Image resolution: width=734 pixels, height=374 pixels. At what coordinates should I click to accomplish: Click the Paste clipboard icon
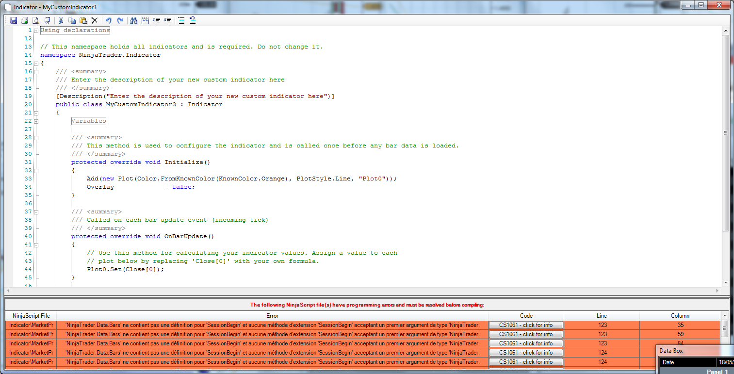point(83,20)
